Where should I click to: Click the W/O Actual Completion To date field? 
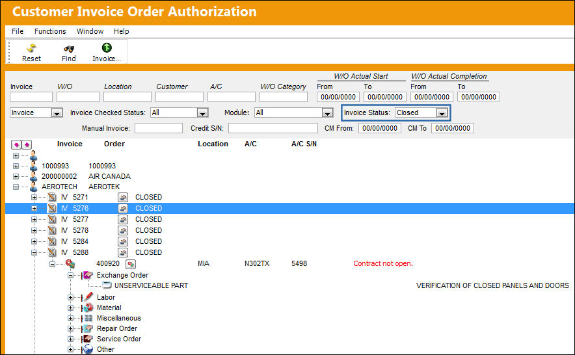point(479,97)
